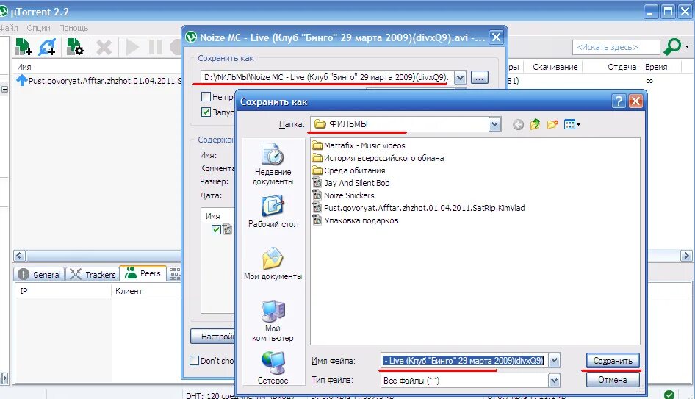Expand the save path dropdown in torrent dialog
This screenshot has height=399, width=695.
click(x=461, y=78)
